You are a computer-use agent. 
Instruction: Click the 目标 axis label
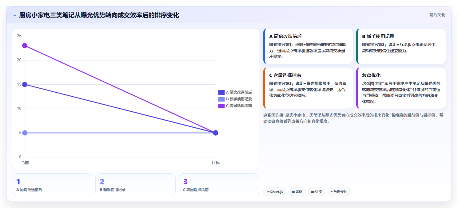(x=216, y=163)
